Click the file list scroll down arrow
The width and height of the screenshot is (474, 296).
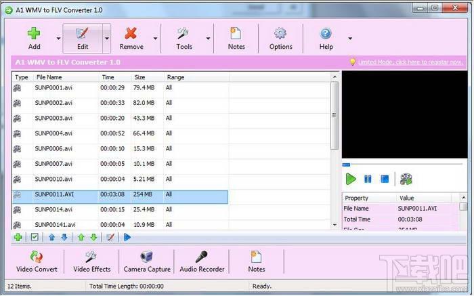[x=335, y=225]
